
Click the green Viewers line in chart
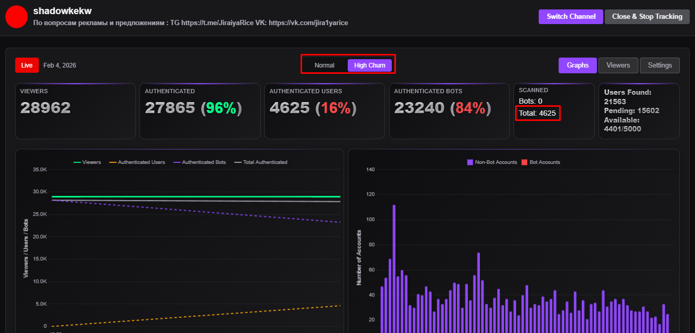click(x=196, y=197)
